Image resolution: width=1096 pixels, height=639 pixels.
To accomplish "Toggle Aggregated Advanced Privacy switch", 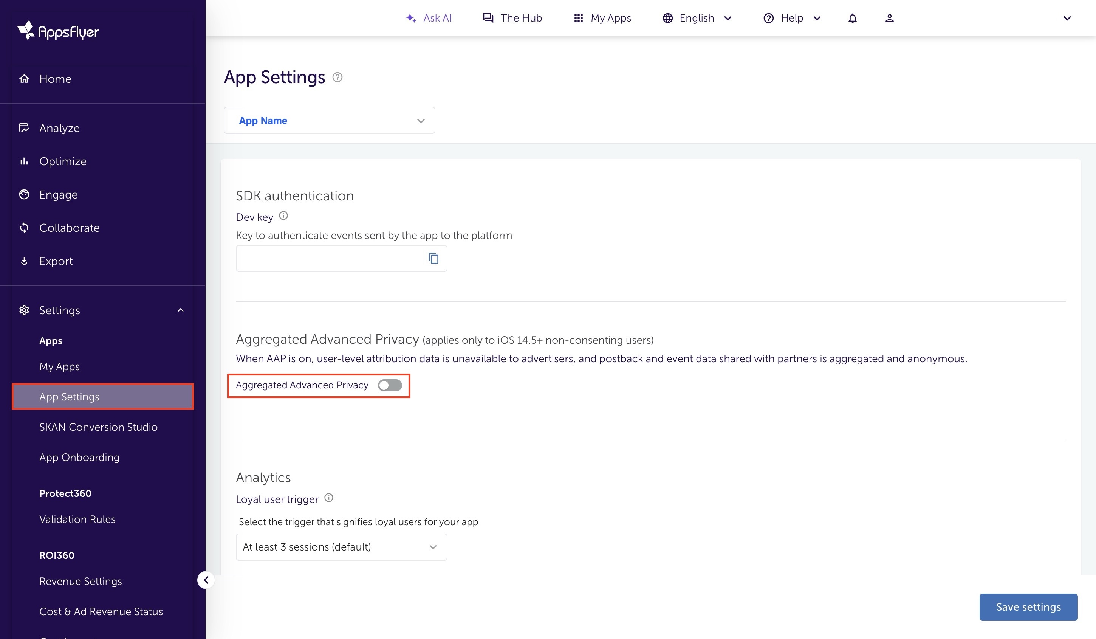I will 390,385.
